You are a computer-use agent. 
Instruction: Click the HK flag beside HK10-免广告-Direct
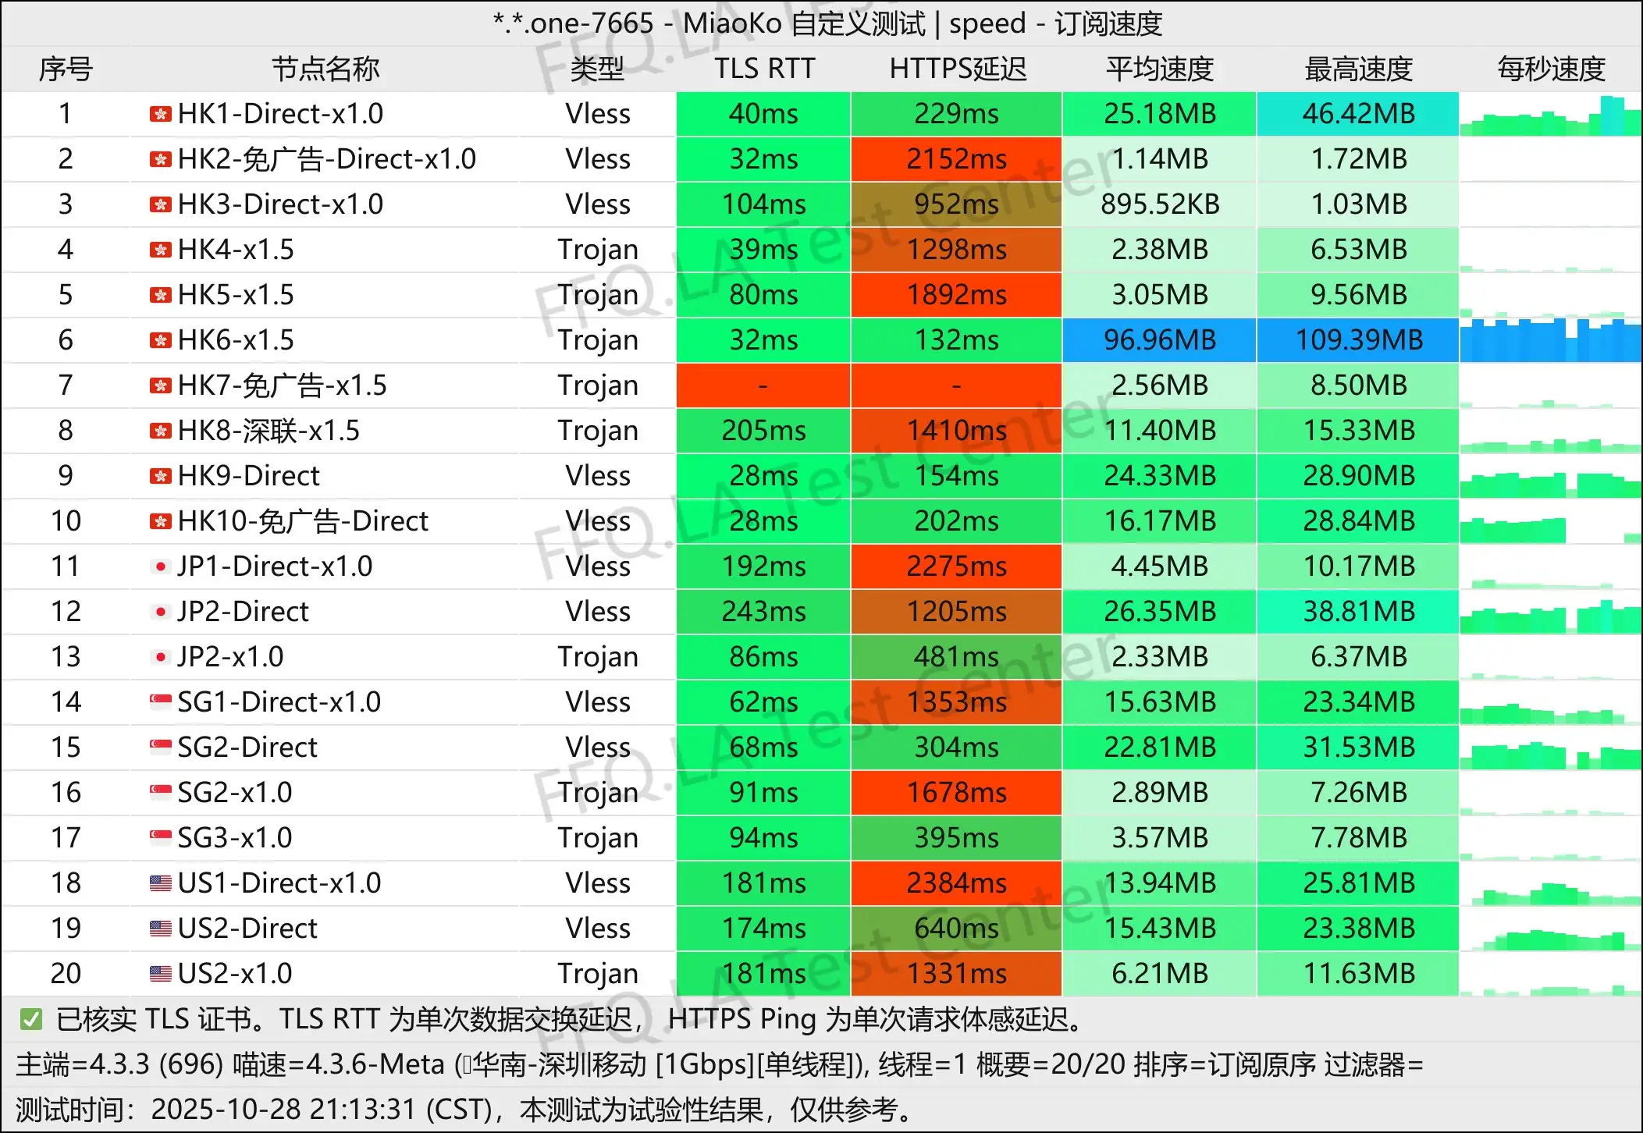(x=160, y=520)
